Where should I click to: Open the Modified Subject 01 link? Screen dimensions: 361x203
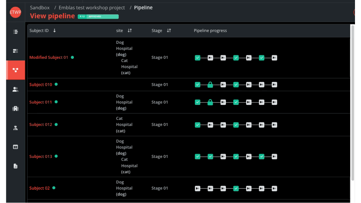click(49, 57)
